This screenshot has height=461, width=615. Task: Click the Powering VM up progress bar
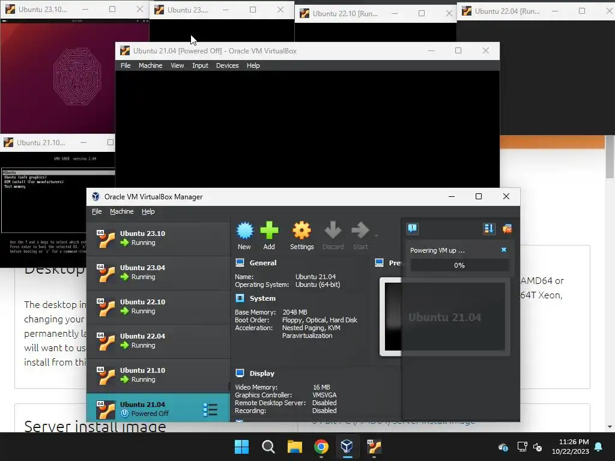[x=459, y=265]
